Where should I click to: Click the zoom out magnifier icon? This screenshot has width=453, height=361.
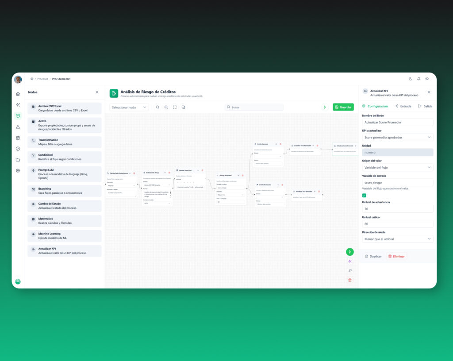coord(157,107)
